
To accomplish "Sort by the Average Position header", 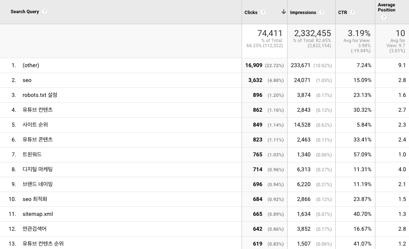I will [386, 7].
